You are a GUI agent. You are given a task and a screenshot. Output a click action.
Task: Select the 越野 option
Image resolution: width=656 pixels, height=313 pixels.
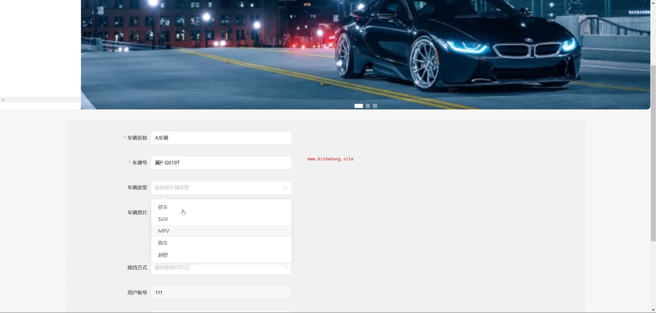(163, 255)
